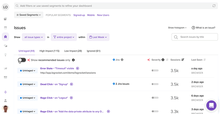Click the search magnifier in filter bar

click(17, 6)
